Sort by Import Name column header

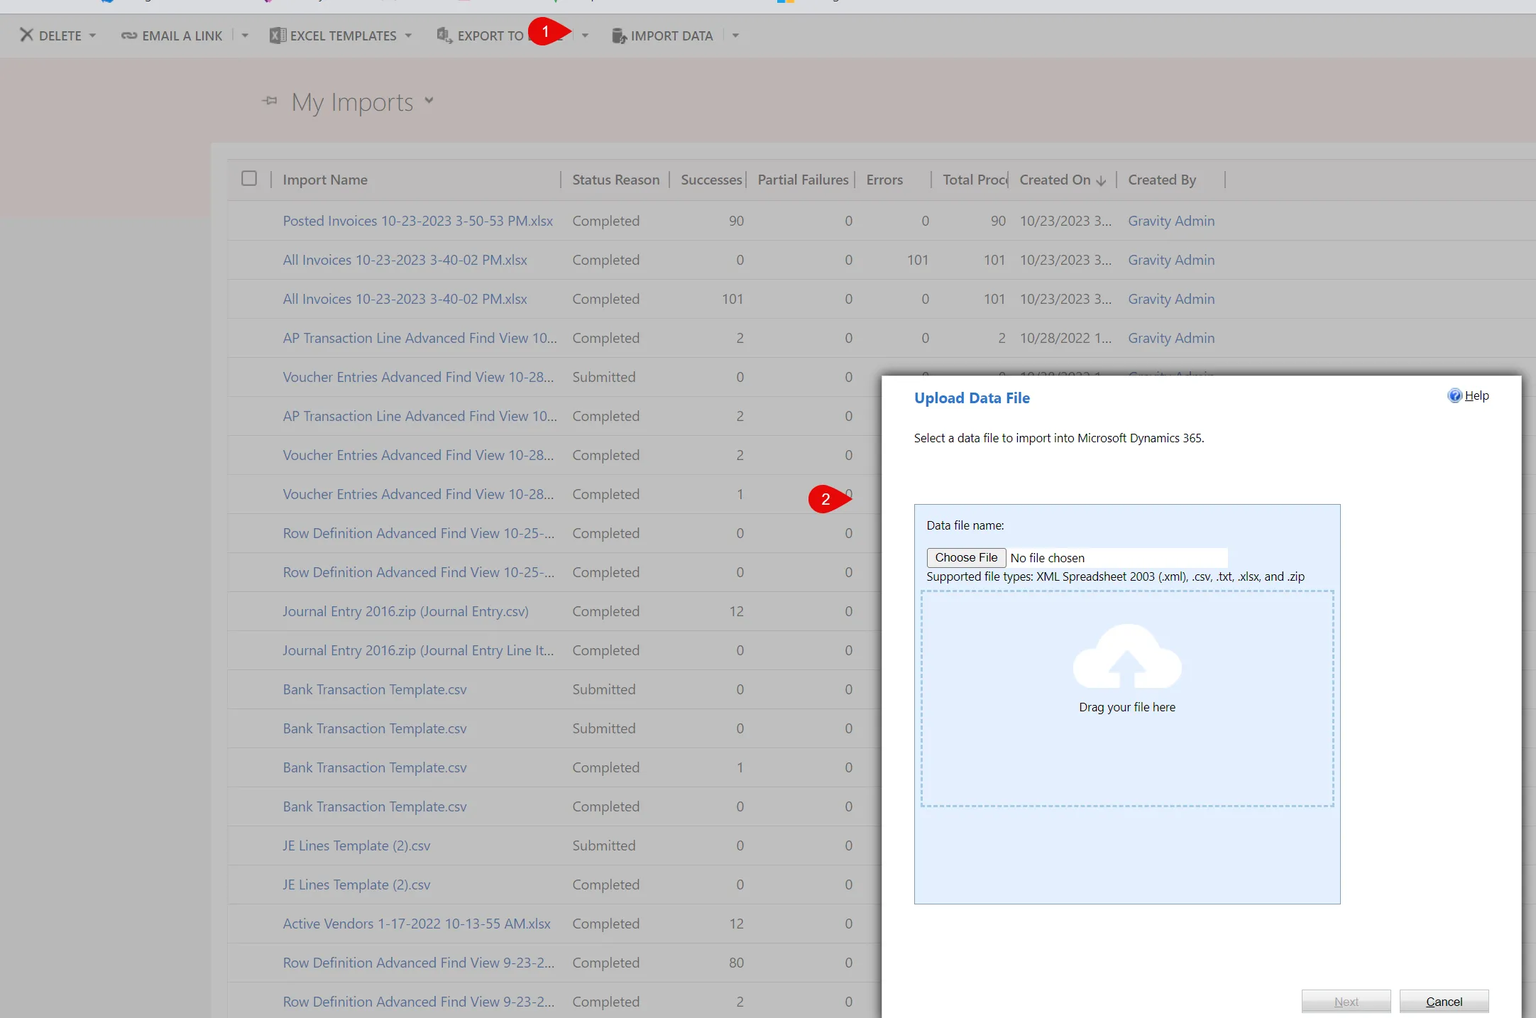tap(325, 180)
